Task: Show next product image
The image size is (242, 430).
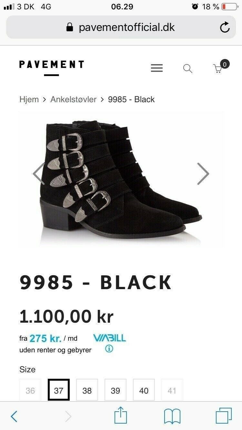Action: 203,174
